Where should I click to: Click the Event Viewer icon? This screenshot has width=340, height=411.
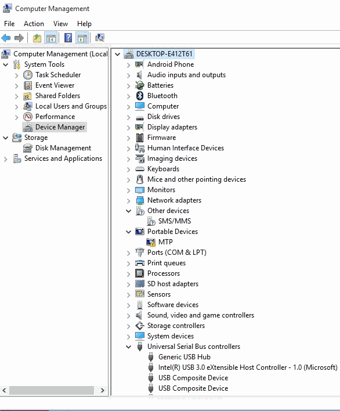click(x=28, y=85)
